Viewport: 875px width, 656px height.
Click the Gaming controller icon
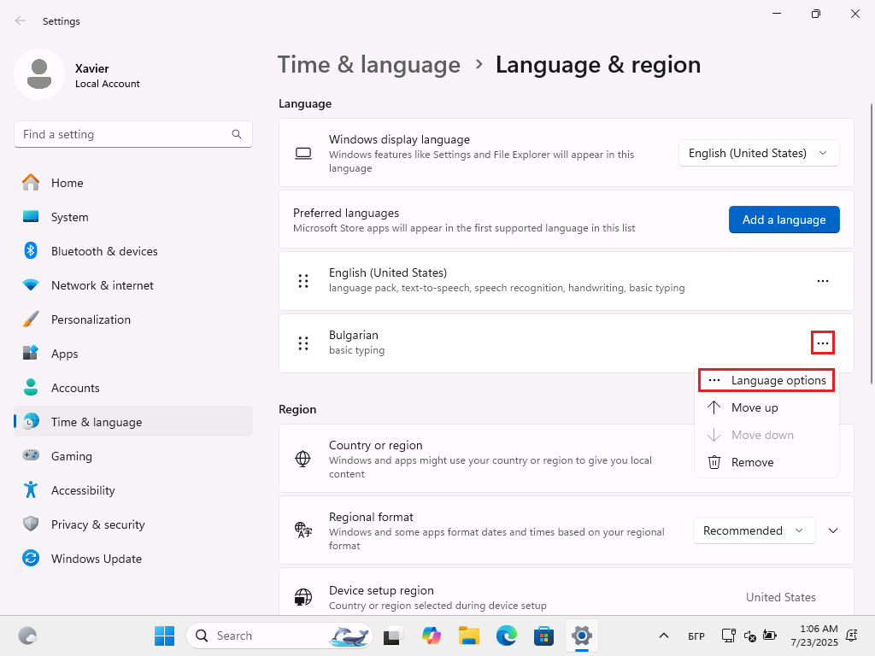click(31, 455)
